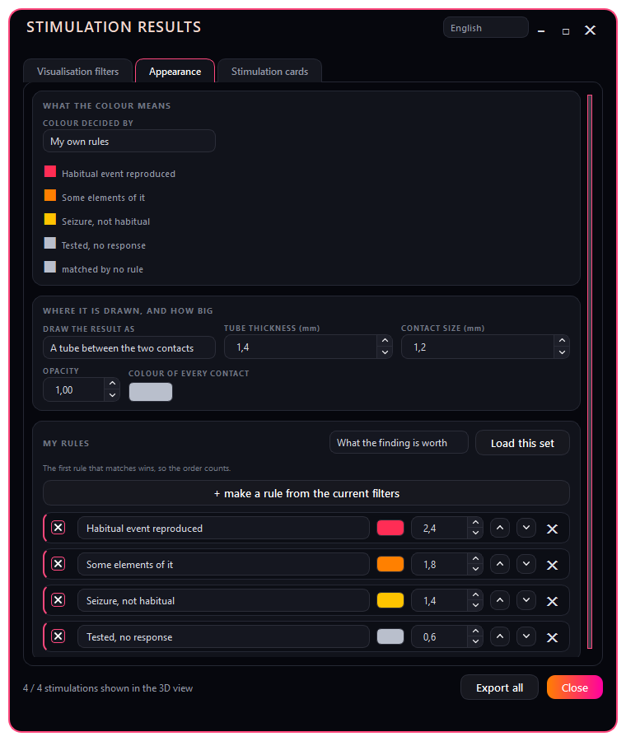Move the Some elements of it rule down
626x741 pixels.
pos(526,564)
